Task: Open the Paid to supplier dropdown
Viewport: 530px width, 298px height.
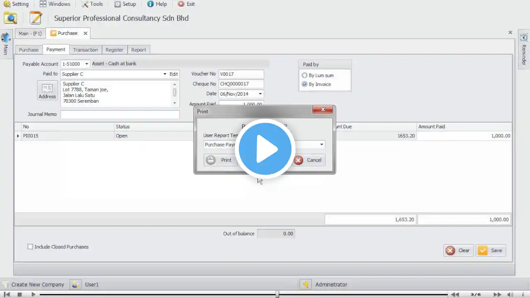Action: [x=165, y=74]
